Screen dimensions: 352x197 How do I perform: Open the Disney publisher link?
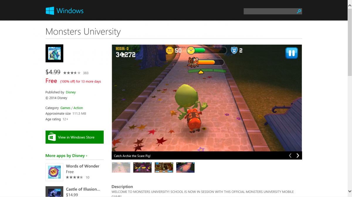click(71, 92)
